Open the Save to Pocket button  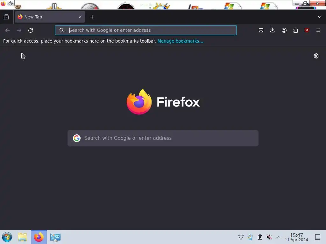point(261,30)
